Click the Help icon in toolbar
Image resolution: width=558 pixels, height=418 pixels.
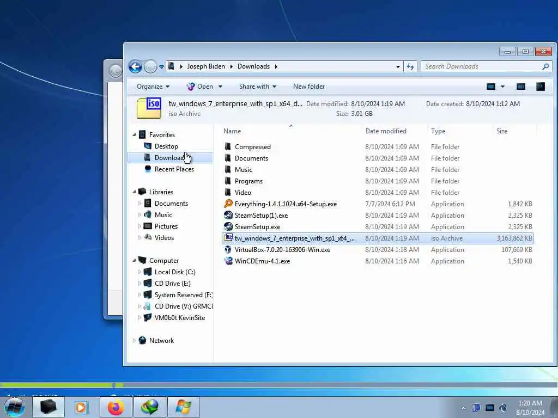pos(541,87)
